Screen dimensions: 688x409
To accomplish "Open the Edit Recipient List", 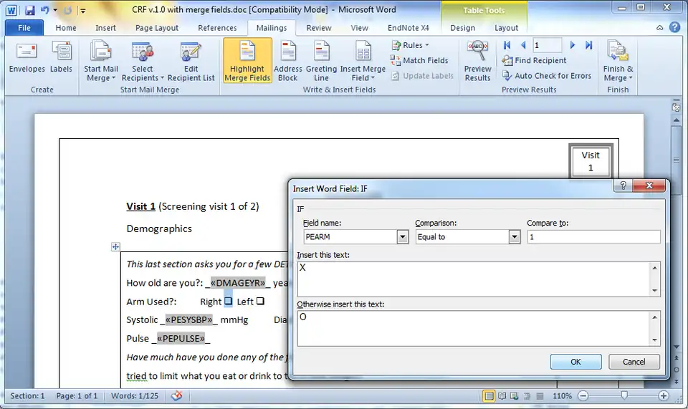I will 190,61.
